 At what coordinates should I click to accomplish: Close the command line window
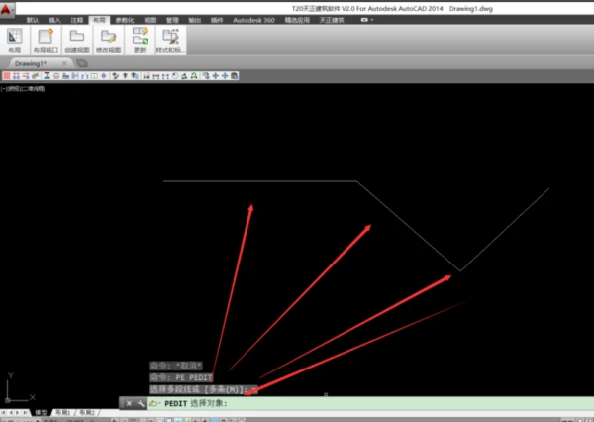(x=129, y=403)
